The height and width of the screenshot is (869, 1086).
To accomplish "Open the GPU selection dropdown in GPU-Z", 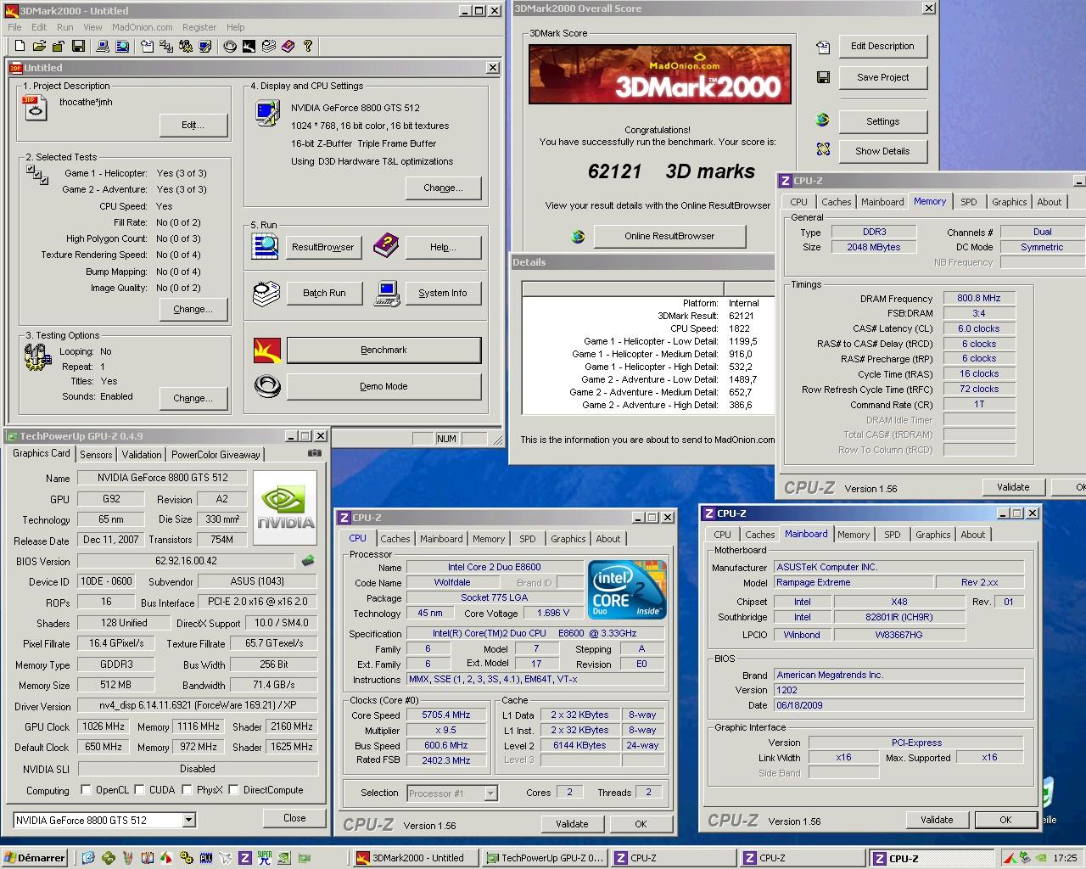I will point(188,820).
